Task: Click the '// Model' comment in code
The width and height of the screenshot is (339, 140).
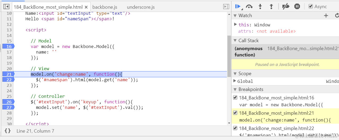Action: click(x=41, y=41)
